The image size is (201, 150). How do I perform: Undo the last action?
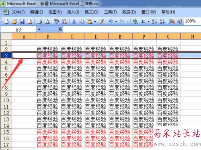111,21
